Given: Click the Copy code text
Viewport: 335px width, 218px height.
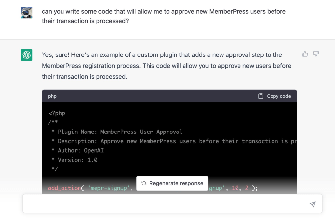Looking at the screenshot, I should click(x=279, y=96).
